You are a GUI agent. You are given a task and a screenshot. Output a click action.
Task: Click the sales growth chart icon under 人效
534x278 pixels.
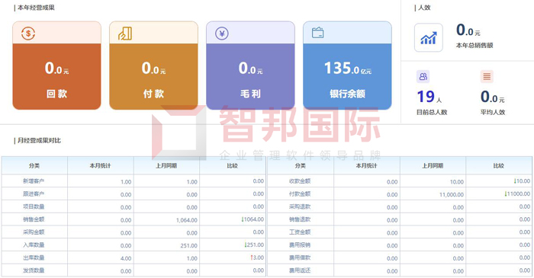pos(429,38)
